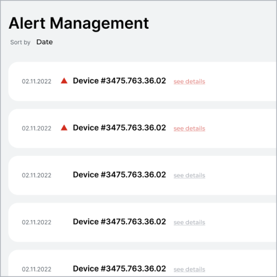
Task: Open the Date sort dropdown
Action: click(x=44, y=42)
